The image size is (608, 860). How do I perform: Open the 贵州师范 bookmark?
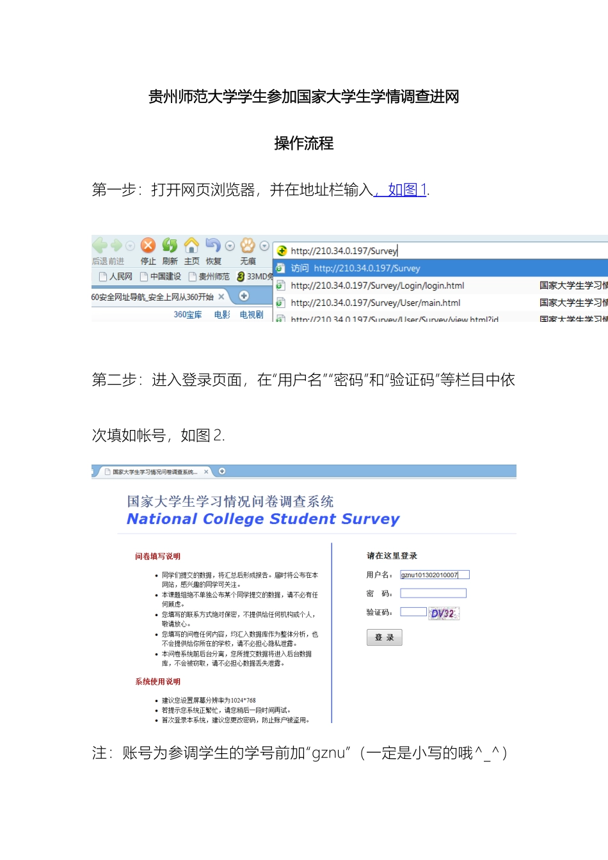coord(209,276)
